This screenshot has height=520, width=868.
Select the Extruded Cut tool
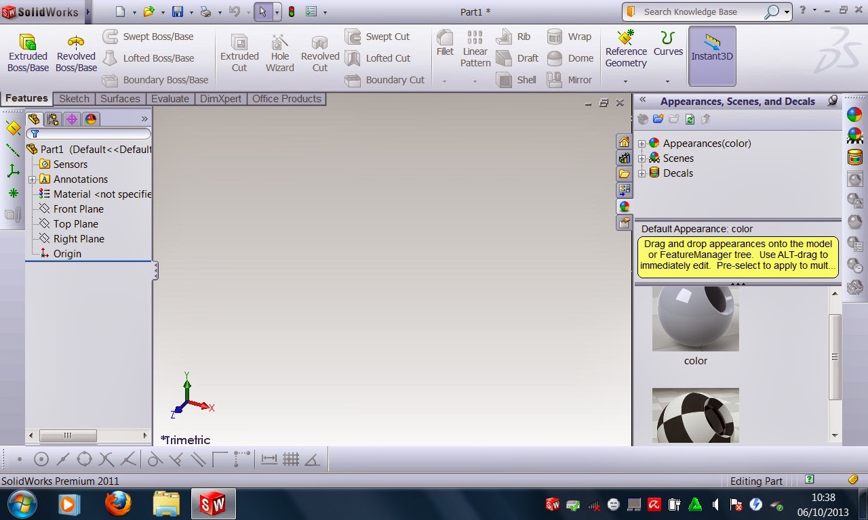pyautogui.click(x=239, y=53)
